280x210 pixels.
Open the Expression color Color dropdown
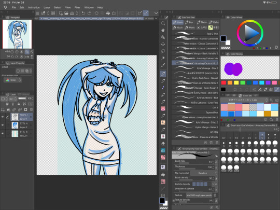[x=12, y=80]
